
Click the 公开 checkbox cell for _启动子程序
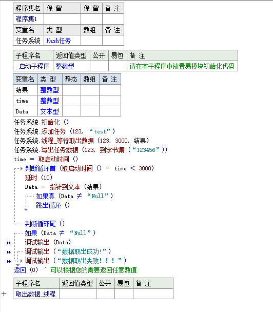(99, 66)
